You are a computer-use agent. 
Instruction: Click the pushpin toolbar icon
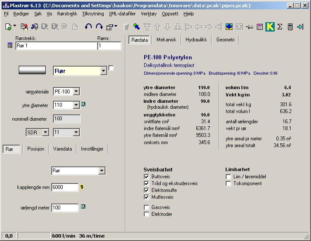click(249, 27)
